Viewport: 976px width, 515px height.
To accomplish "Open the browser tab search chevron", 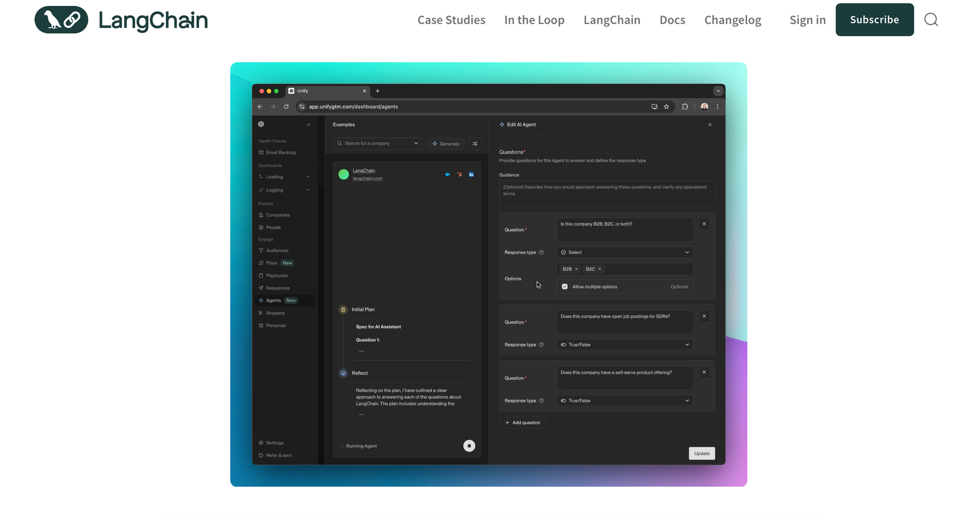I will coord(718,91).
